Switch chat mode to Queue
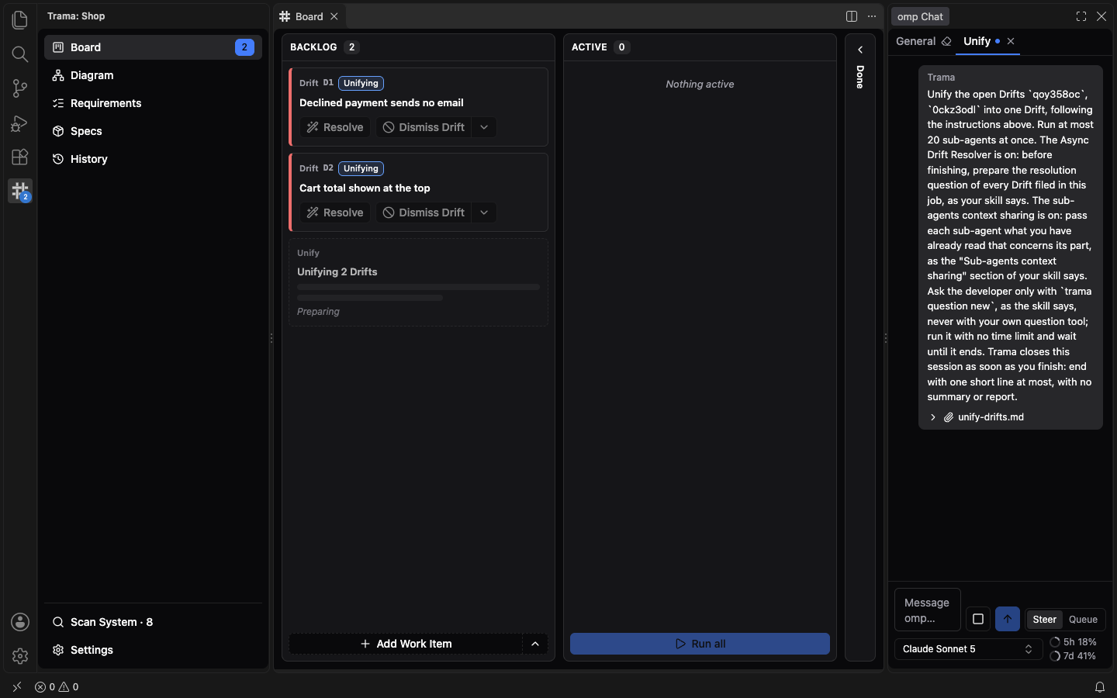Screen dimensions: 1117x698 coord(1083,619)
